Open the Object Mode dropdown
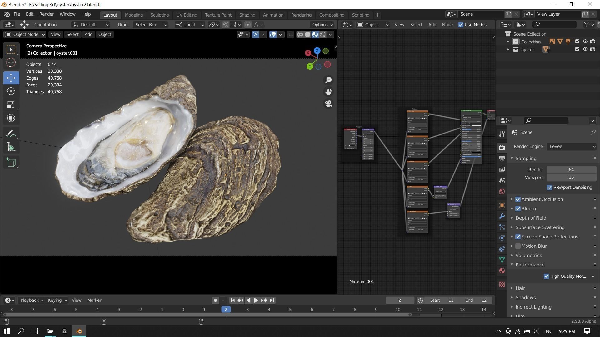 (25, 34)
